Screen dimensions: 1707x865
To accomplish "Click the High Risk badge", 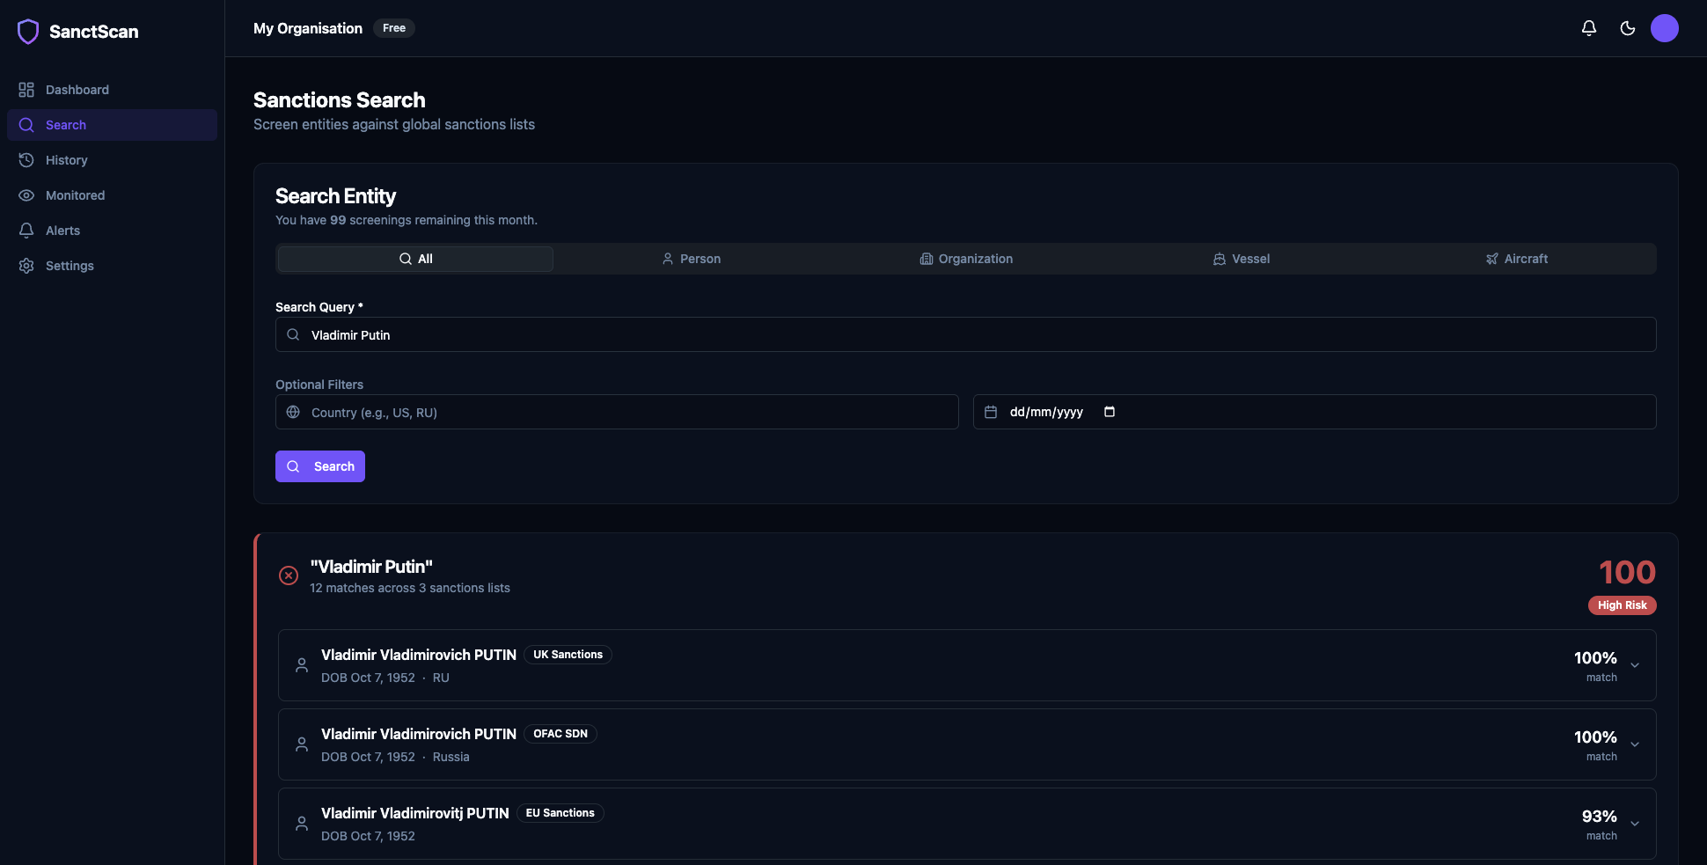I will 1623,605.
